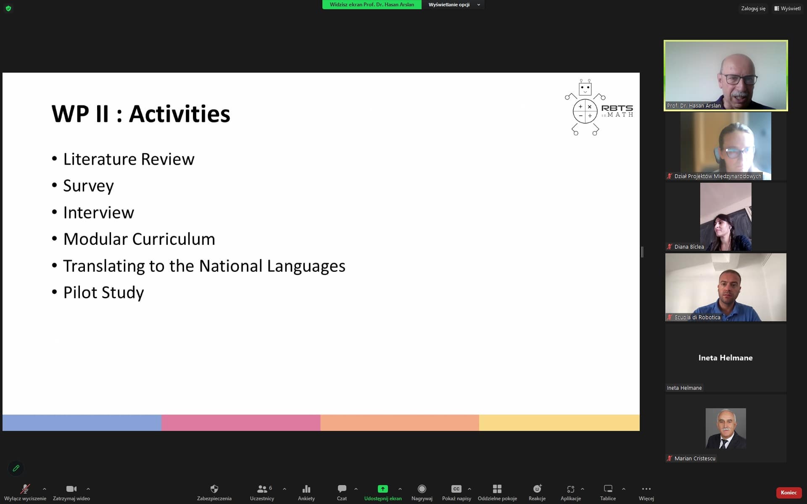
Task: Click 'Ineta Helmane' name label at tile bottom
Action: pyautogui.click(x=684, y=388)
